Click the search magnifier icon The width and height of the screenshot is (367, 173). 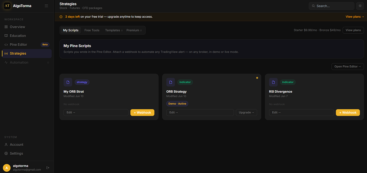314,6
